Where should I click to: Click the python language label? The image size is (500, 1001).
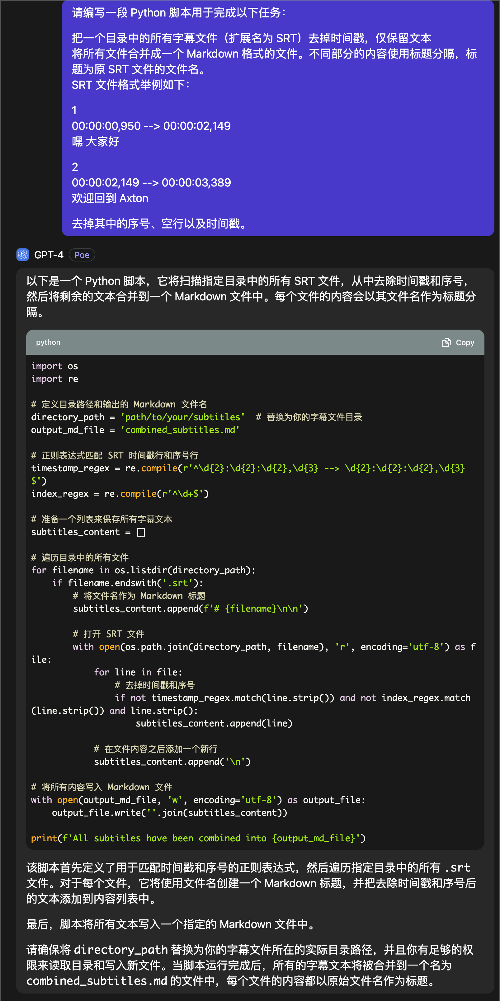tap(48, 342)
